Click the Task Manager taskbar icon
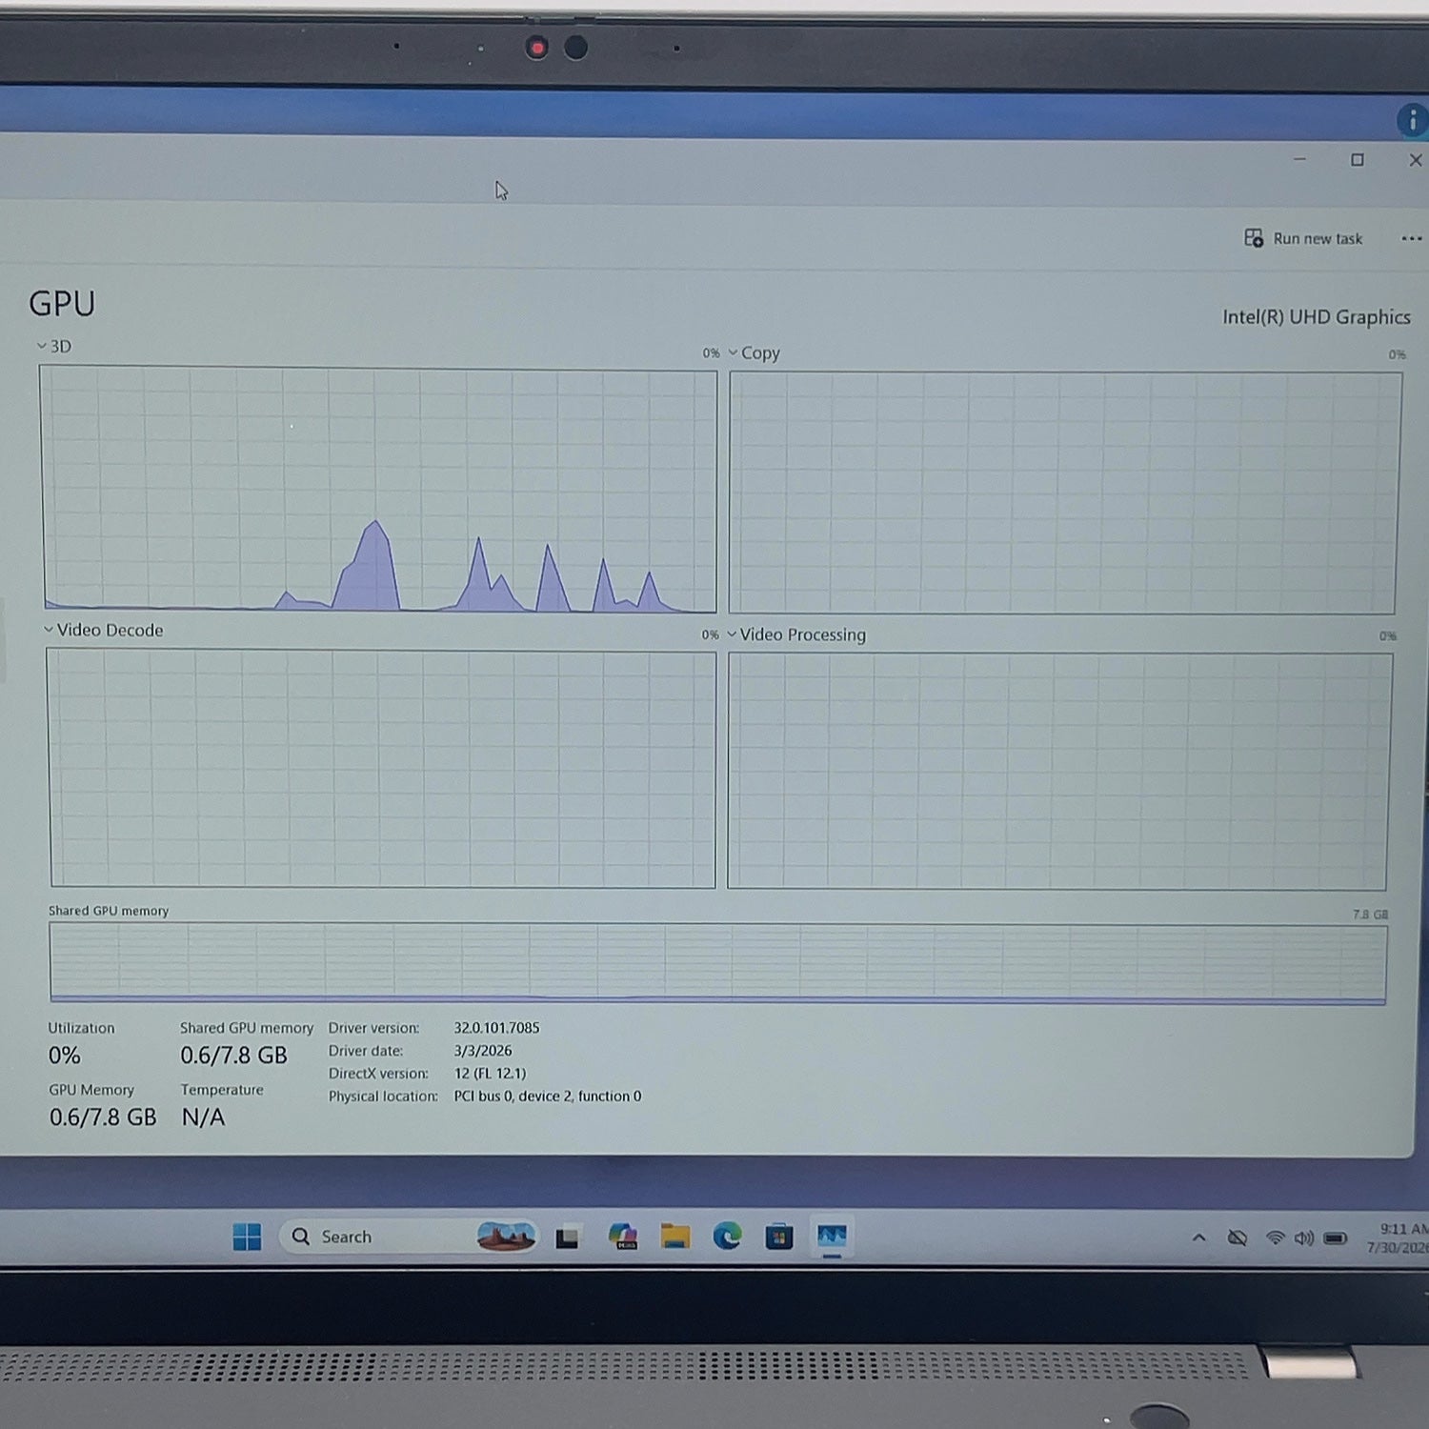 tap(832, 1237)
